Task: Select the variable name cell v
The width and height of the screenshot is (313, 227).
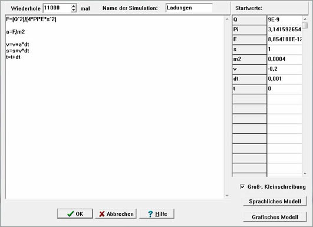Action: (x=249, y=69)
